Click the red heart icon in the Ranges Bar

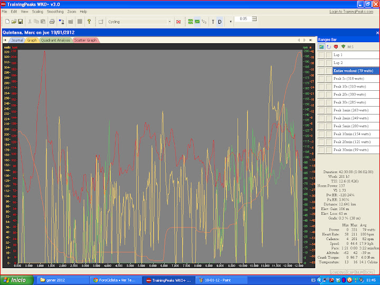point(336,46)
